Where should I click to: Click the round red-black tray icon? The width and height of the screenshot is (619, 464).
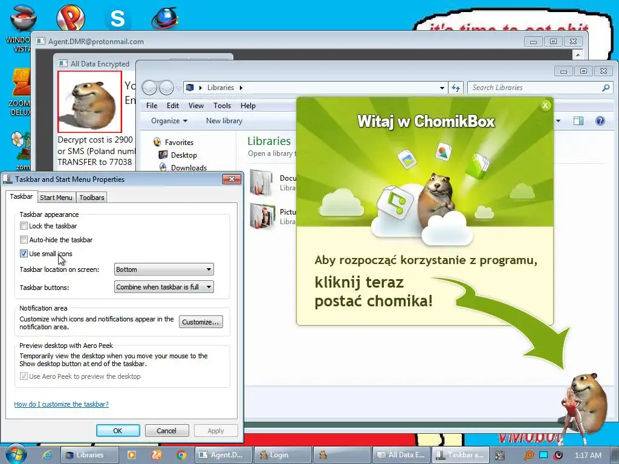tap(558, 456)
